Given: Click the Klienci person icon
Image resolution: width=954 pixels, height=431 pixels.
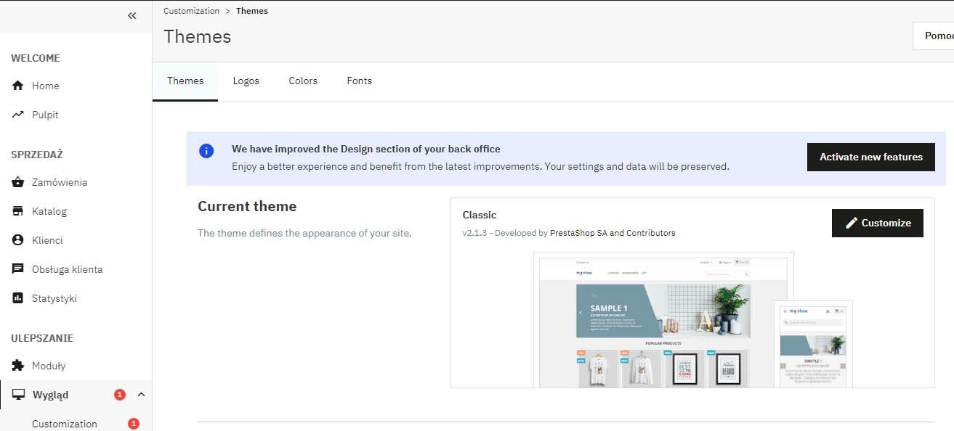Looking at the screenshot, I should 19,240.
